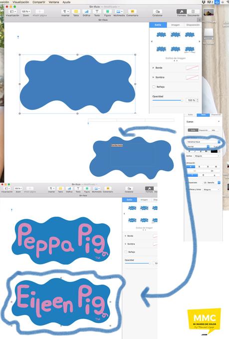The width and height of the screenshot is (229, 339).
Task: Open Visualización in bottom Pages window toolbar
Action: coord(6,189)
